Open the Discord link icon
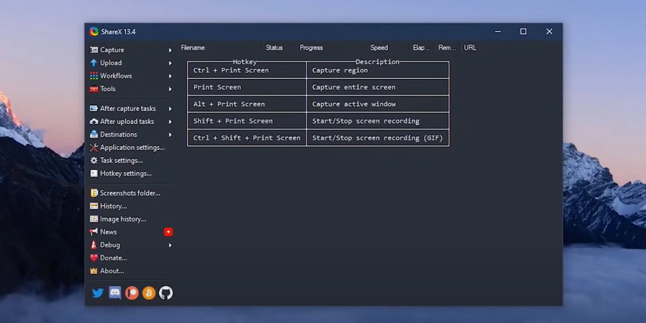The image size is (646, 323). (x=115, y=293)
